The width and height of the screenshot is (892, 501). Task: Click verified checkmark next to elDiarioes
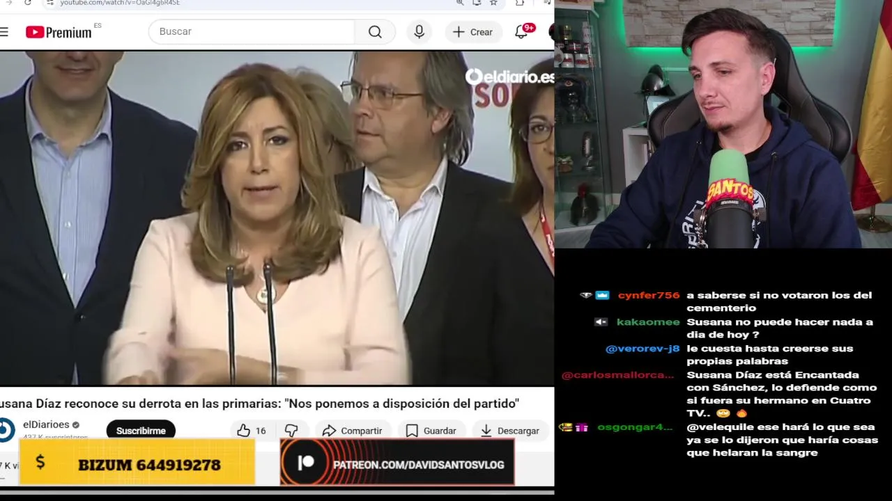point(76,425)
